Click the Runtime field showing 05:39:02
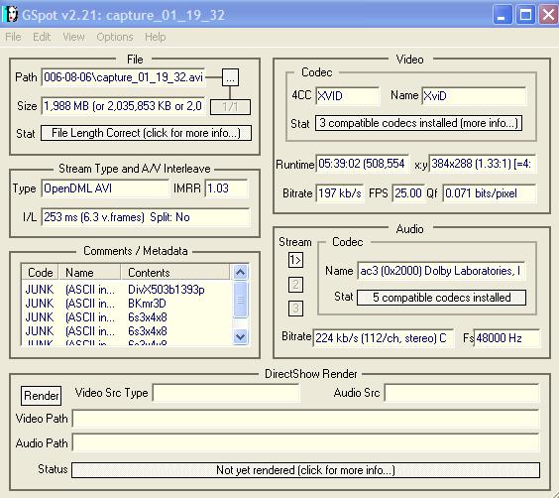The image size is (559, 498). coord(362,164)
